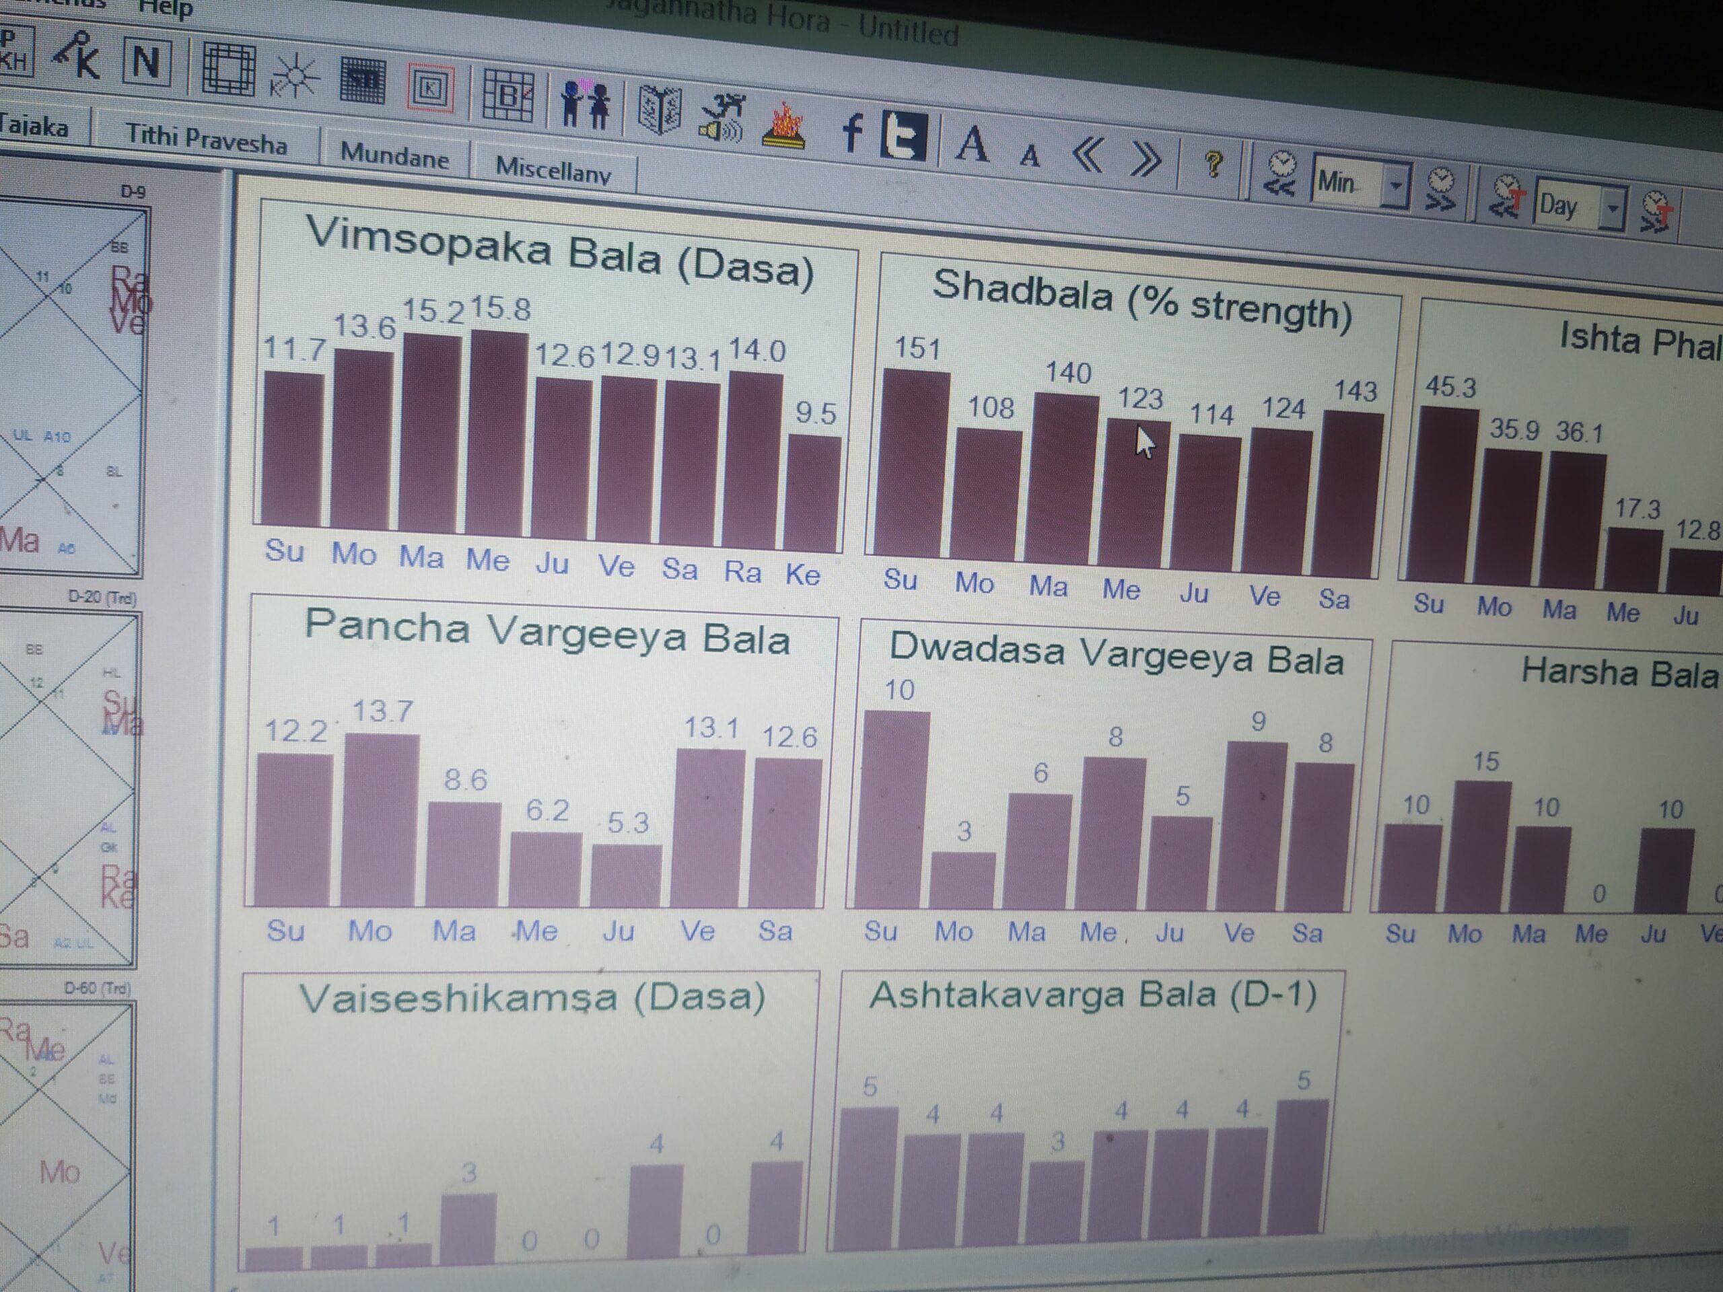Increase font size with large A
The image size is (1723, 1292).
(x=972, y=145)
